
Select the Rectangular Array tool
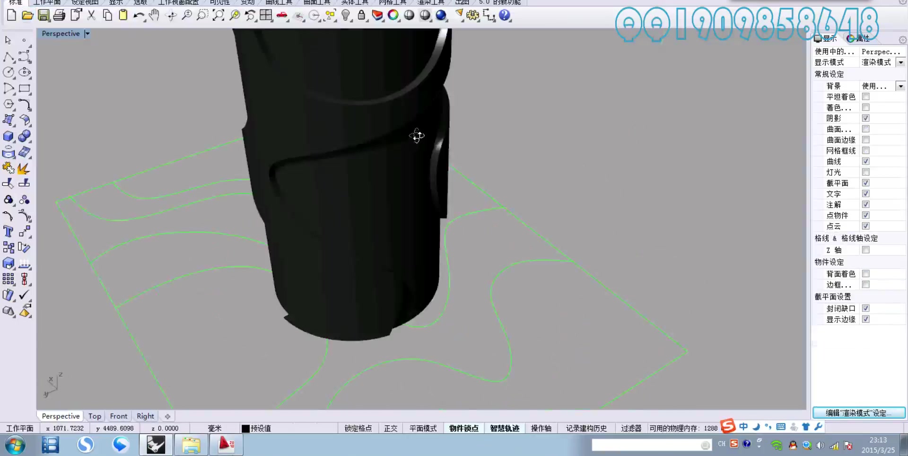[x=9, y=279]
